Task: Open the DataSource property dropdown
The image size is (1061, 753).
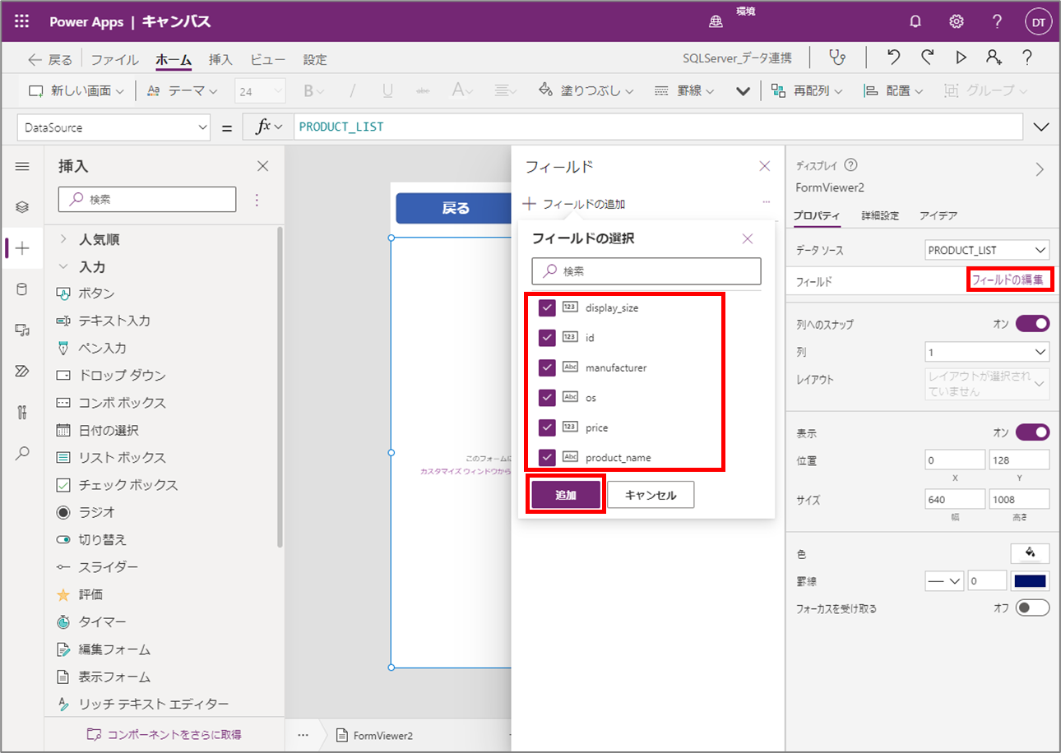Action: 114,127
